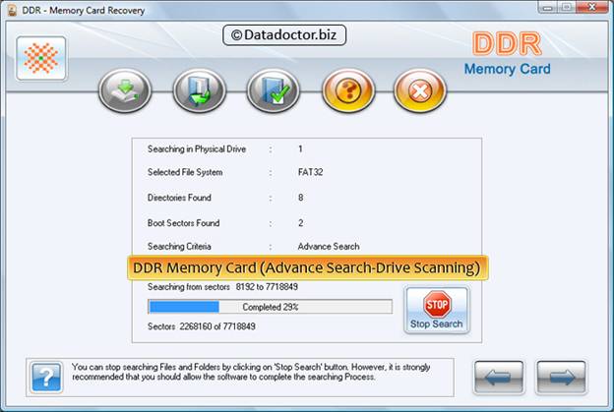Click the Datadoctor.biz label

pos(284,35)
